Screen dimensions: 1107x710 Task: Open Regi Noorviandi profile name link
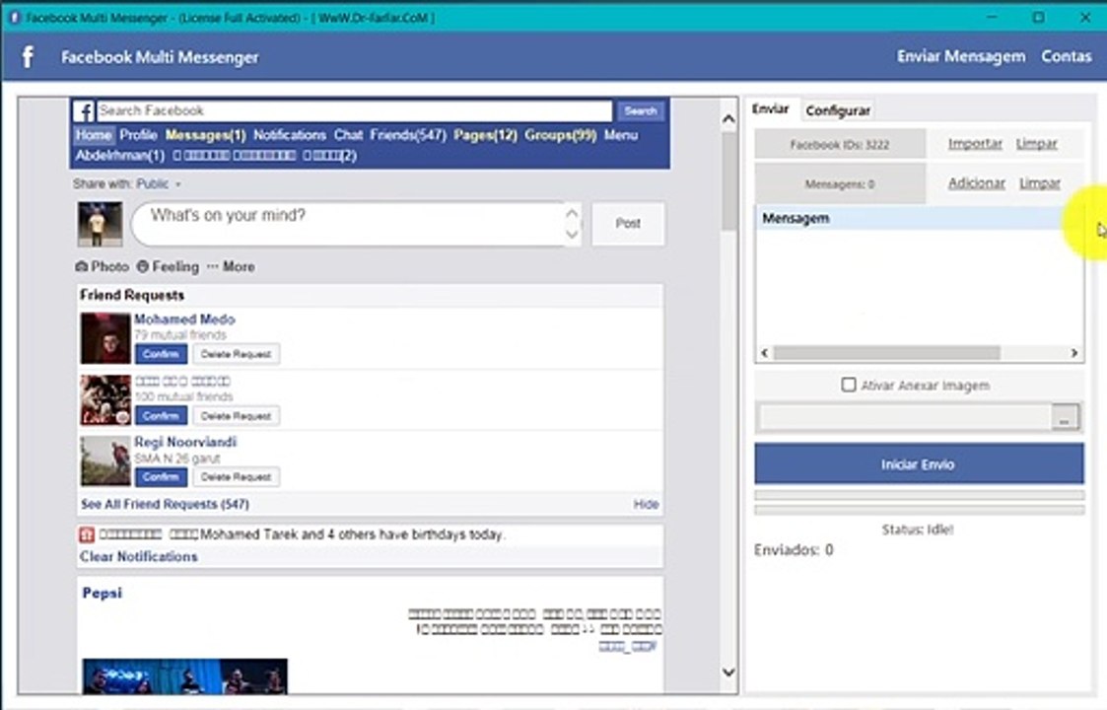(185, 442)
